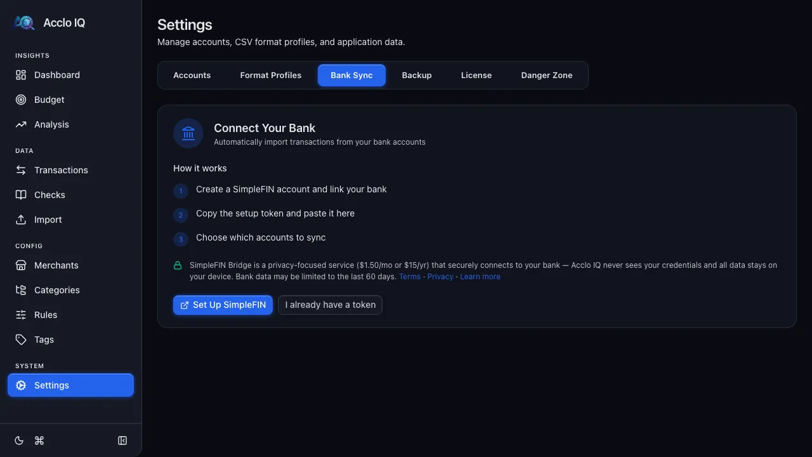Image resolution: width=812 pixels, height=457 pixels.
Task: Open the License tab
Action: pos(476,75)
